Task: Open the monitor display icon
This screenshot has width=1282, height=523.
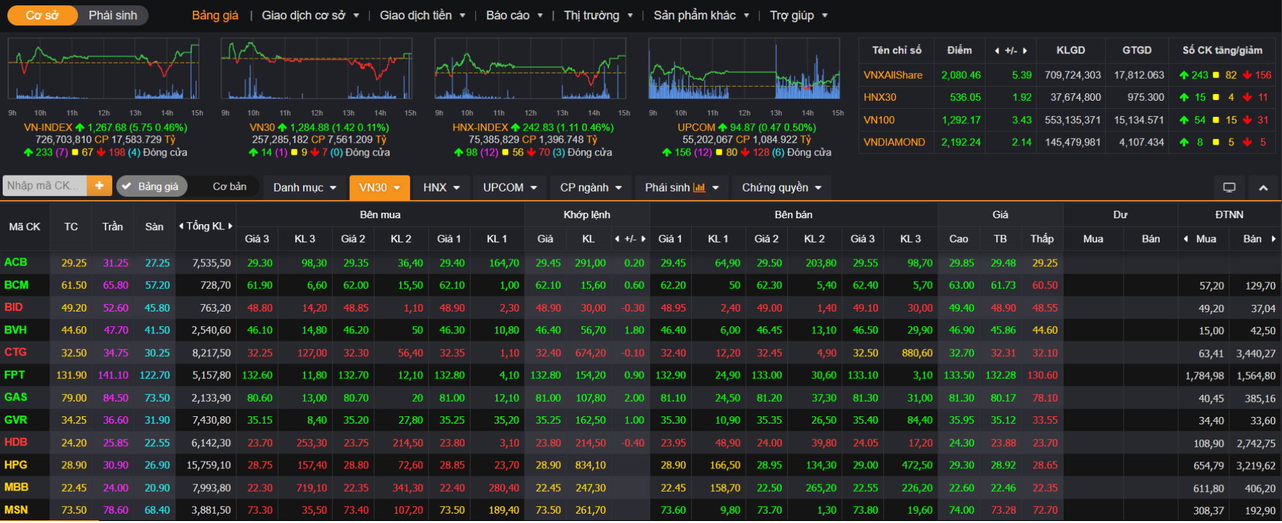Action: pos(1229,188)
